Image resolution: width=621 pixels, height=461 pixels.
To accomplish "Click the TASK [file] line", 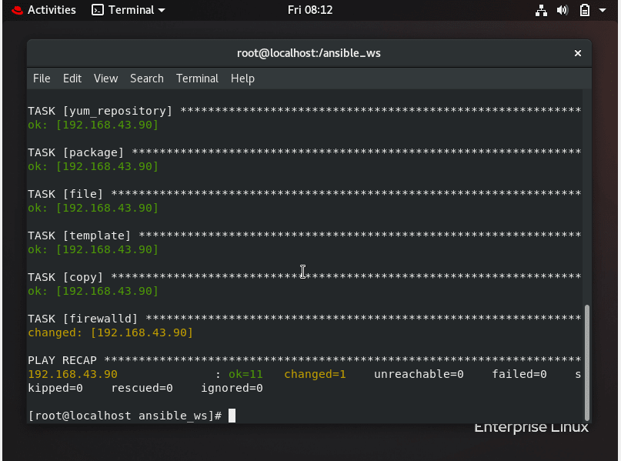I will click(x=304, y=194).
